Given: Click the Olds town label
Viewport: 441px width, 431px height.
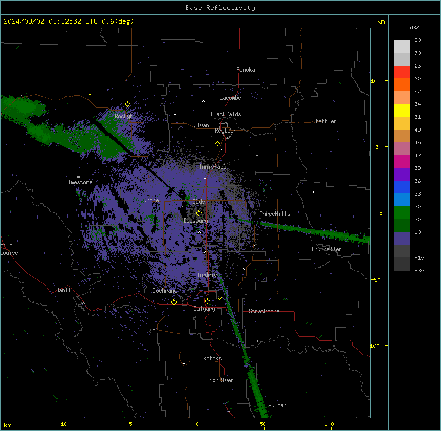Looking at the screenshot, I should 199,202.
